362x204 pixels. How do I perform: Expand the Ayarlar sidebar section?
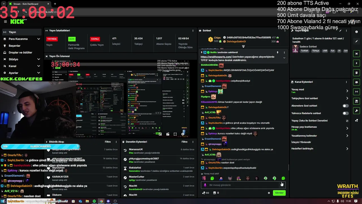point(22,73)
